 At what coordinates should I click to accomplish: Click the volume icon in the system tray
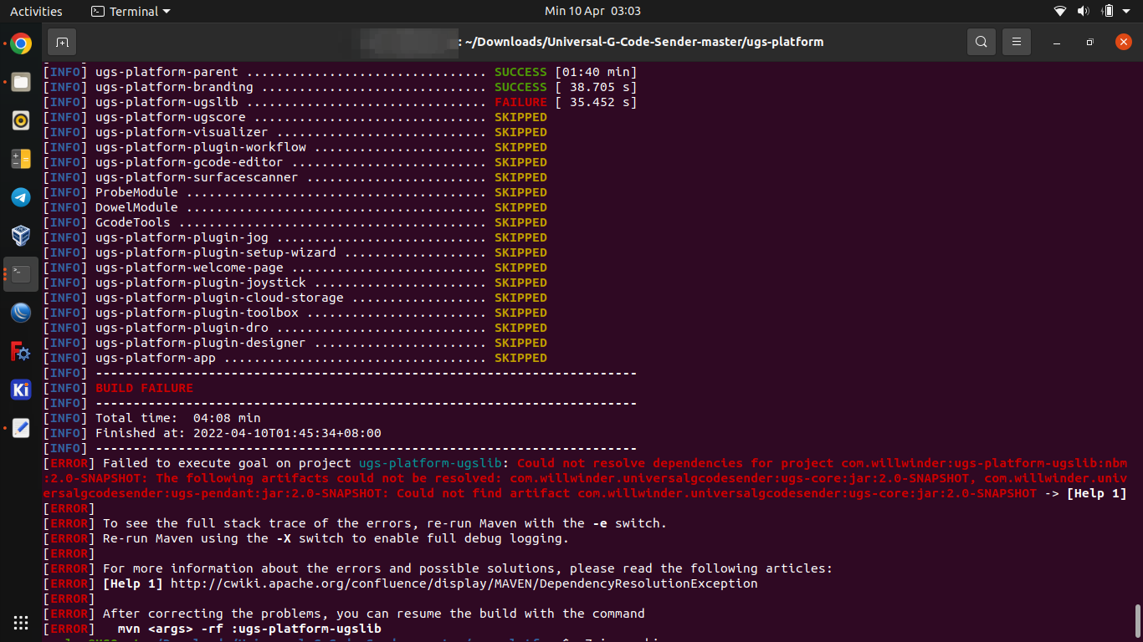coord(1084,11)
